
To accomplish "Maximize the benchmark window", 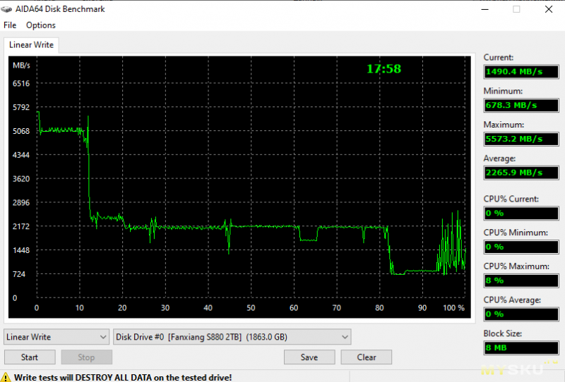I will (516, 9).
